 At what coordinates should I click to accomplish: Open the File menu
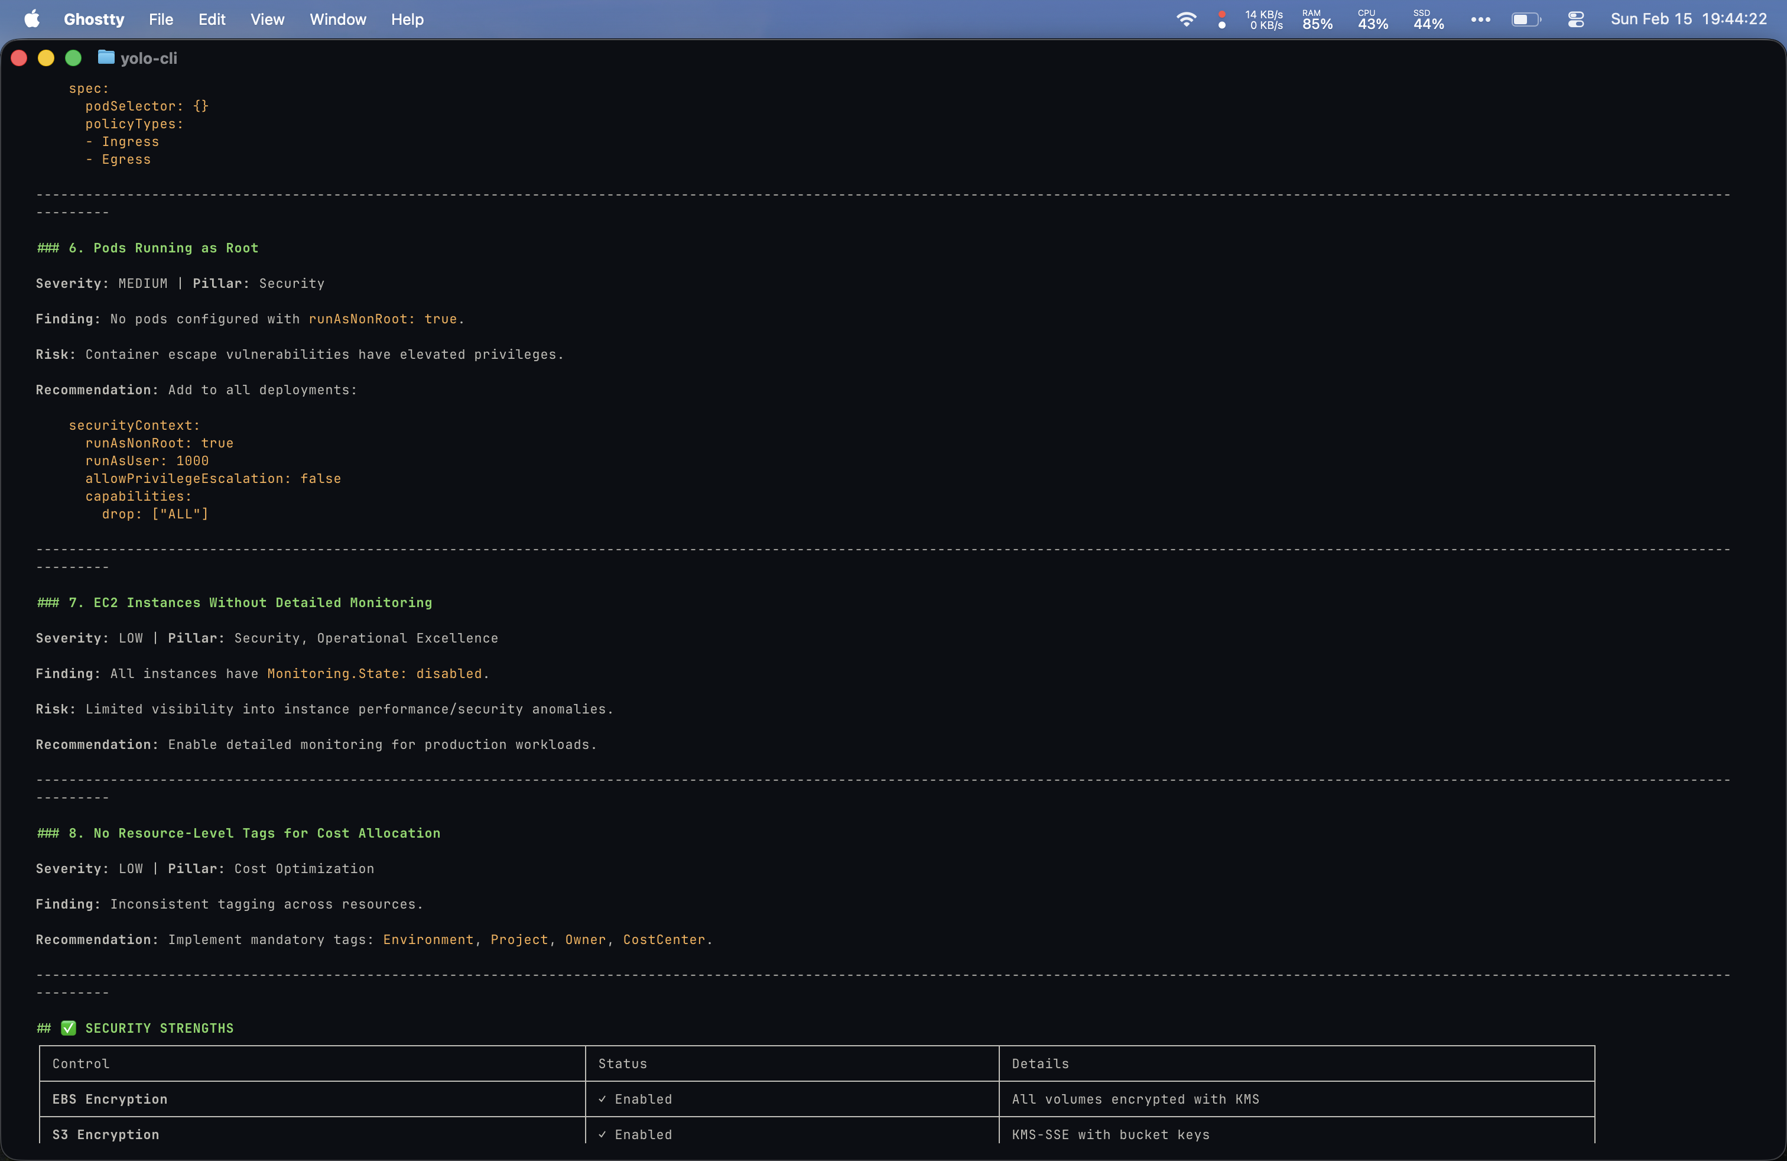161,19
